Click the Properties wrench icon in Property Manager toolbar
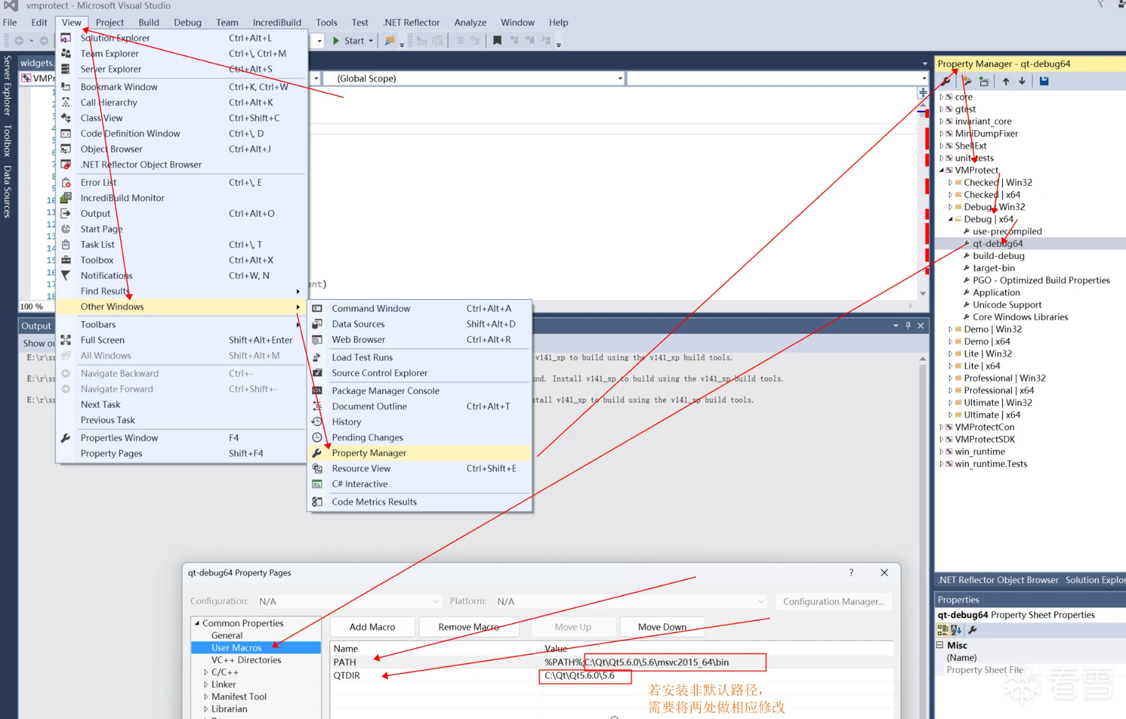1126x719 pixels. (946, 81)
